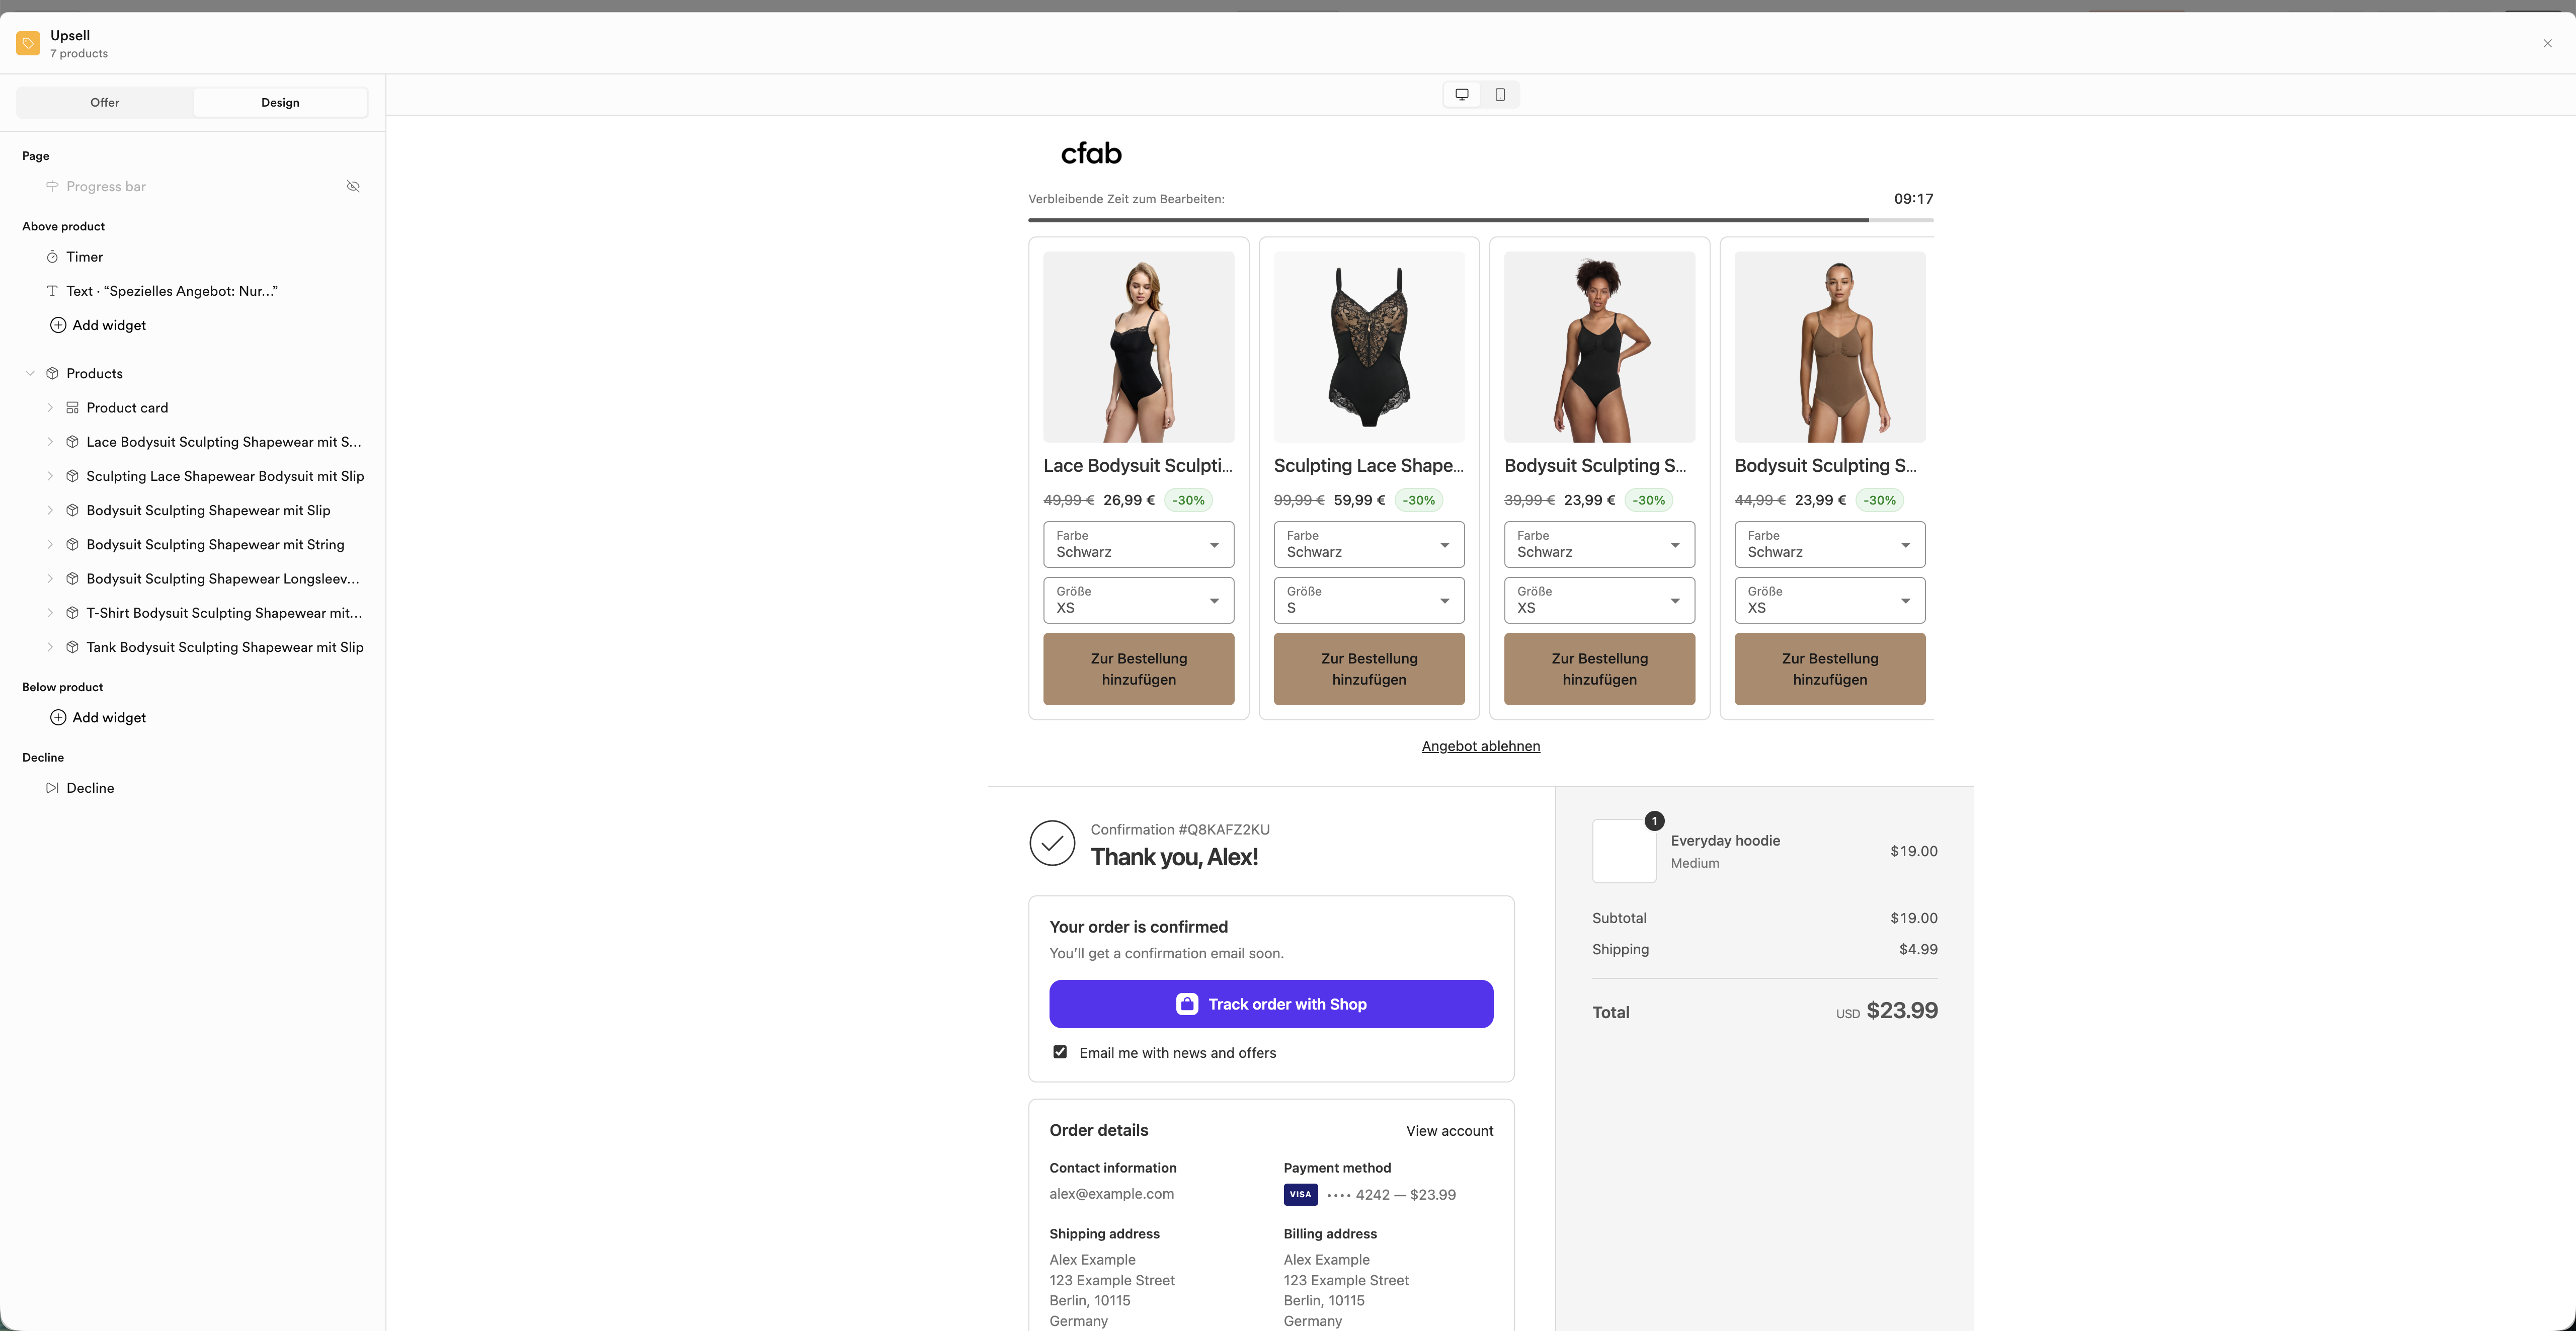
Task: Open View account link
Action: (1449, 1131)
